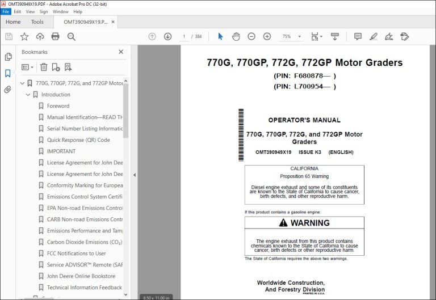The image size is (436, 300).
Task: Open the View menu
Action: 30,12
